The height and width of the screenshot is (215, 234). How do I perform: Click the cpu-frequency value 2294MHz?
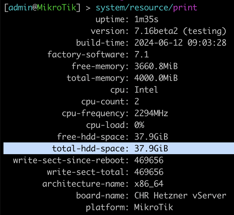click(x=151, y=113)
